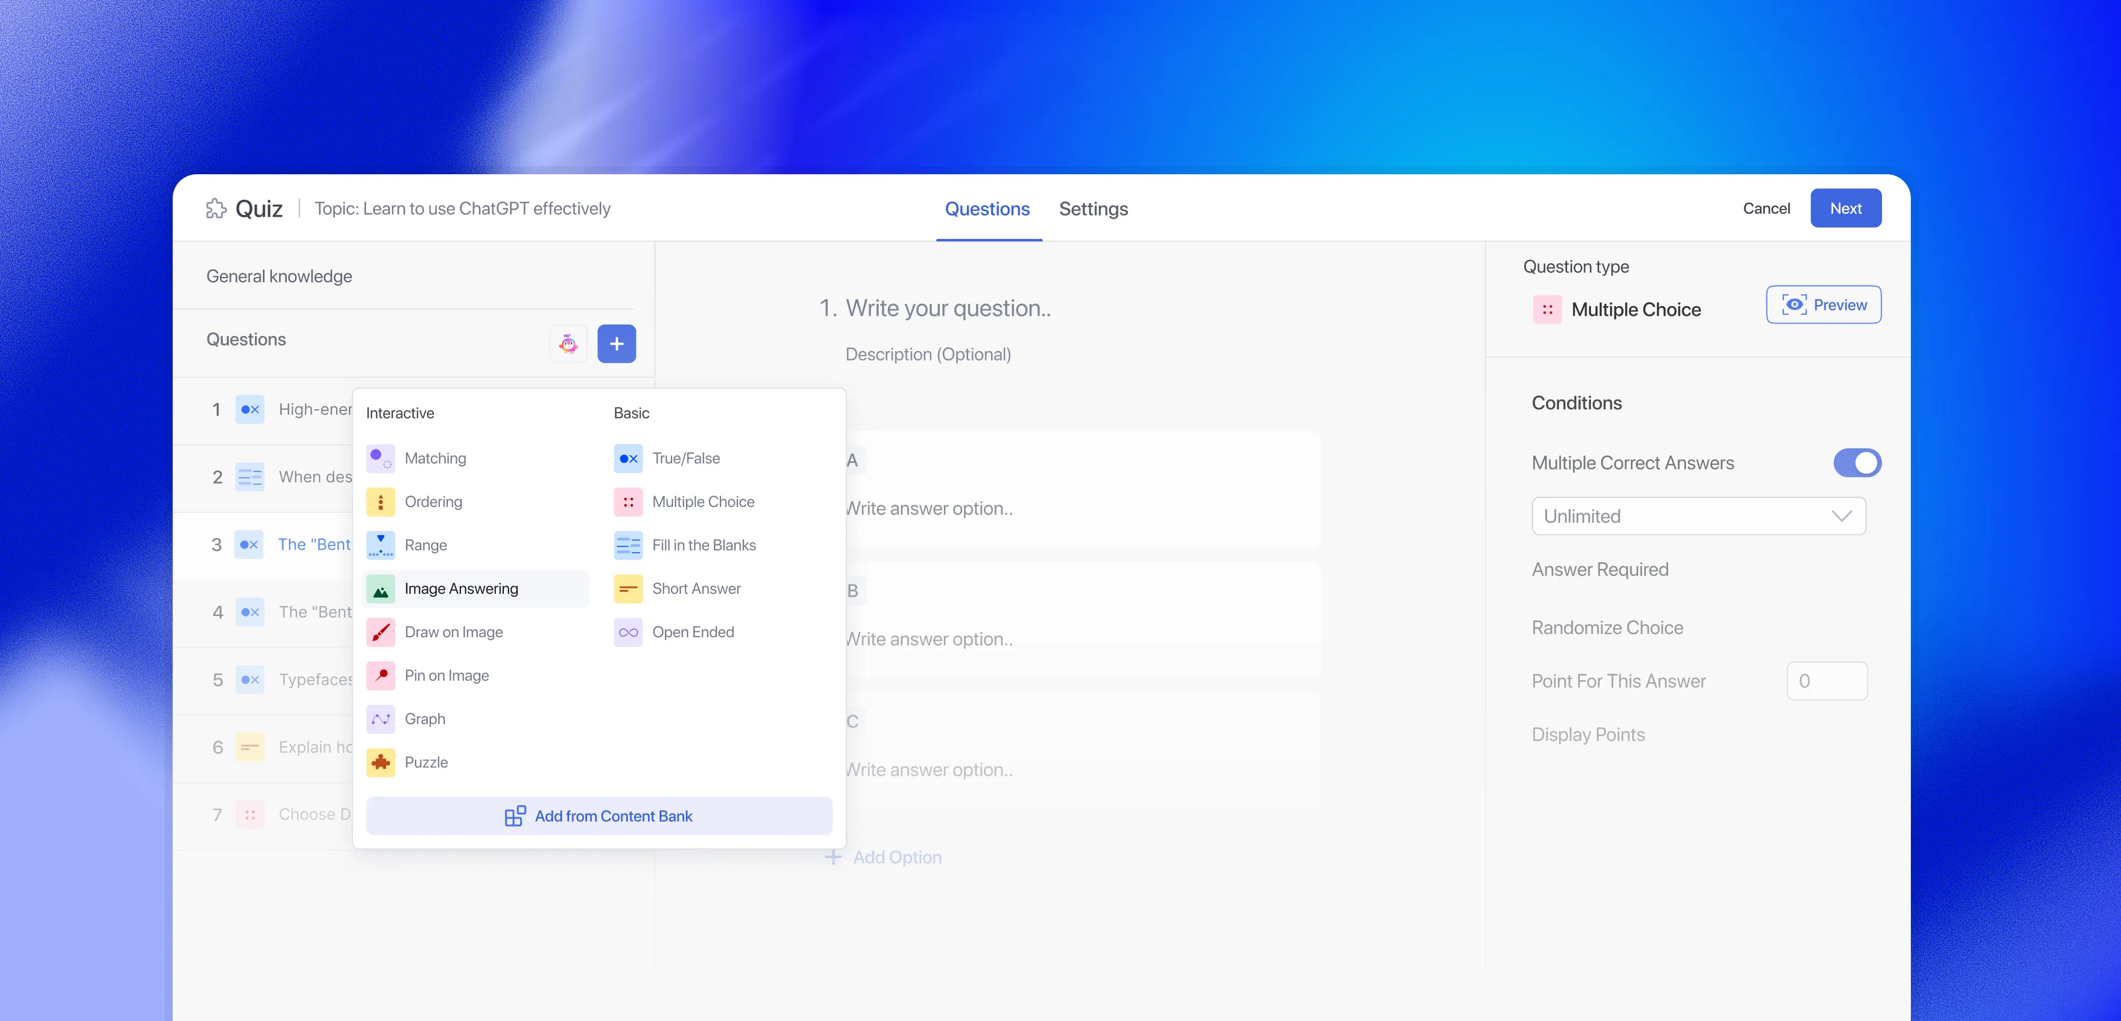Click the Fill-in-blanks icon on question 2
This screenshot has width=2121, height=1021.
click(x=249, y=477)
